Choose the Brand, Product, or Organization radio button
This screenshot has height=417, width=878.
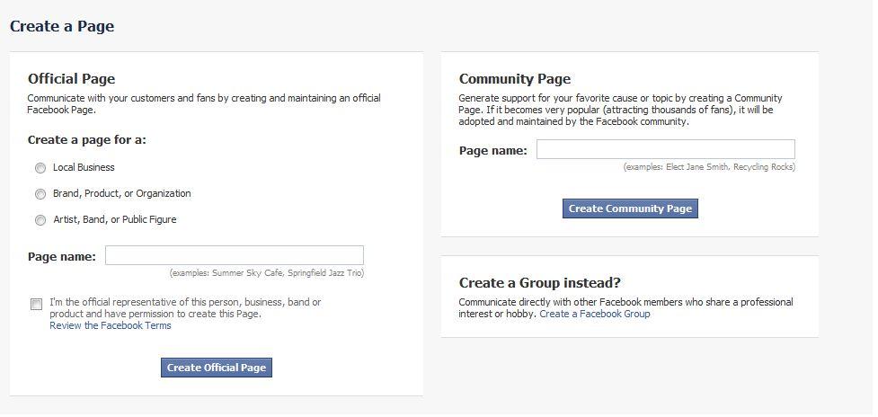[x=40, y=194]
